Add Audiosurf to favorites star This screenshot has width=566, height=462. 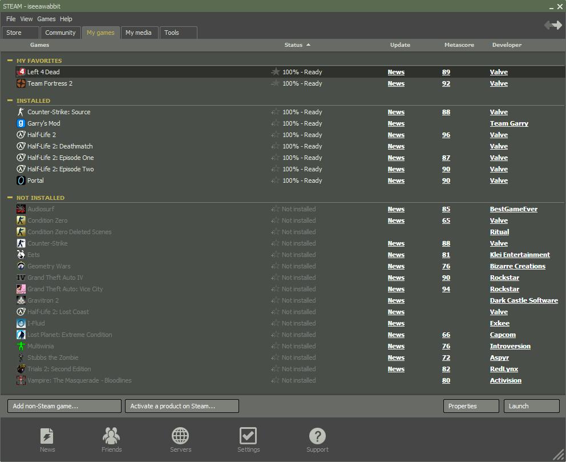click(x=276, y=209)
